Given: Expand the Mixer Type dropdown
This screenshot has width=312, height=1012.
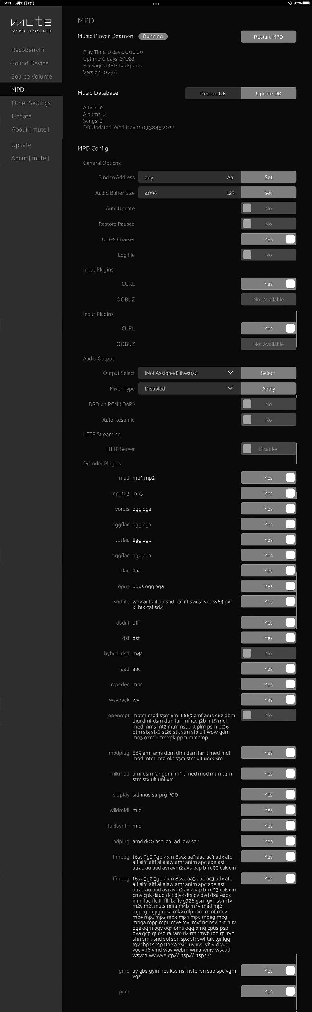Looking at the screenshot, I should [x=190, y=388].
